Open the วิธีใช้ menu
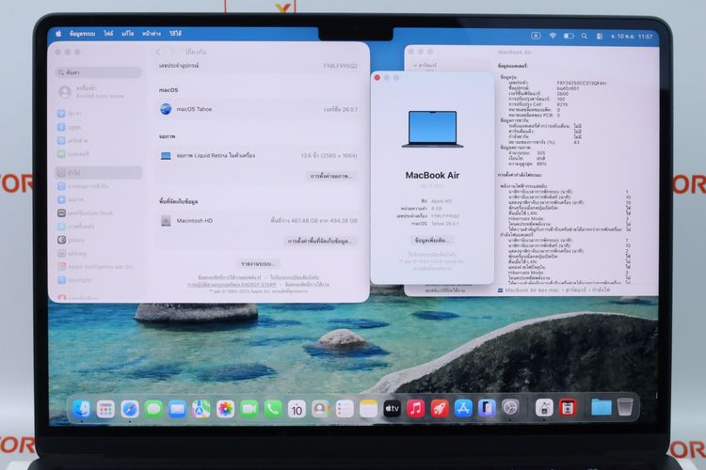This screenshot has width=706, height=470. (176, 34)
